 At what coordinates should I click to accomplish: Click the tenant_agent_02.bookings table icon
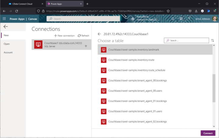[104, 122]
